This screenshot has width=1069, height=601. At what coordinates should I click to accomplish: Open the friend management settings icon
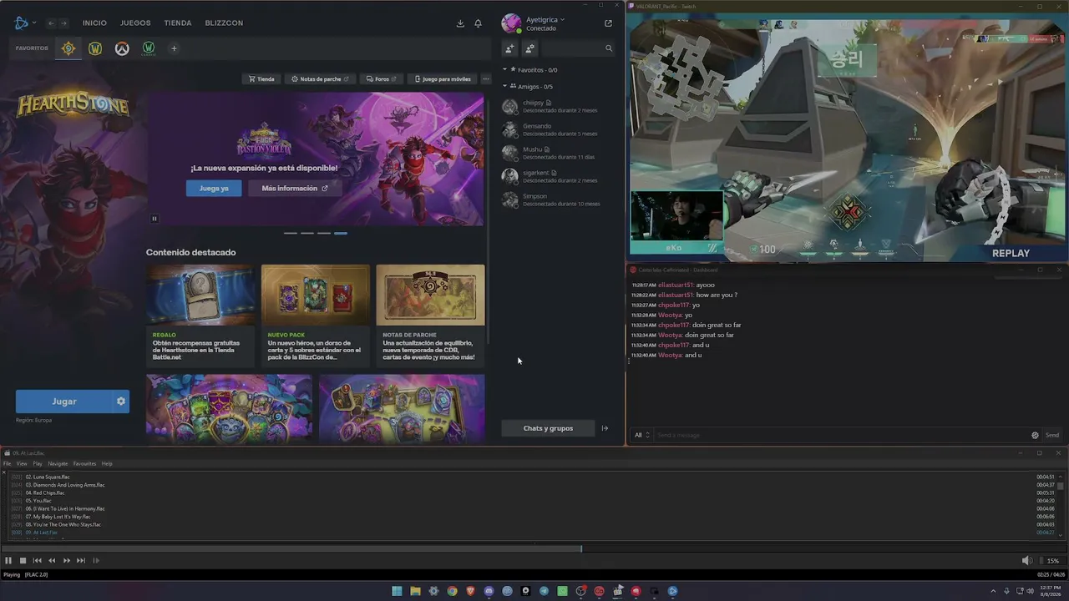[529, 48]
